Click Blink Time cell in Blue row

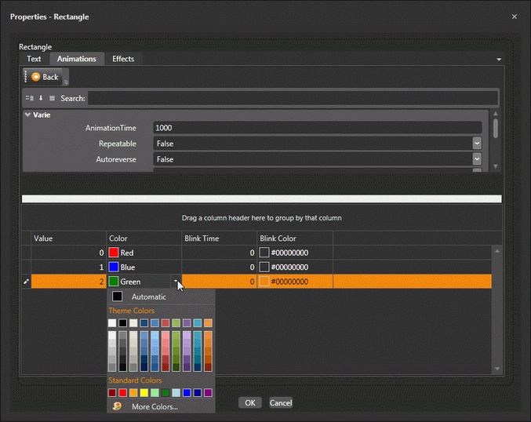pos(219,267)
